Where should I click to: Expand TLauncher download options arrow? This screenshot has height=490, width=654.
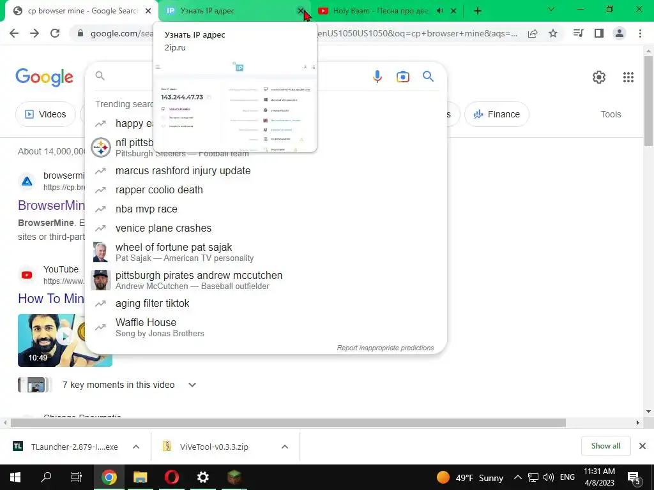point(136,447)
